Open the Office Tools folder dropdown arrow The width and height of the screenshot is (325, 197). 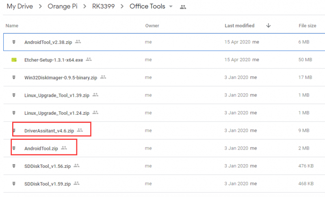click(x=171, y=6)
